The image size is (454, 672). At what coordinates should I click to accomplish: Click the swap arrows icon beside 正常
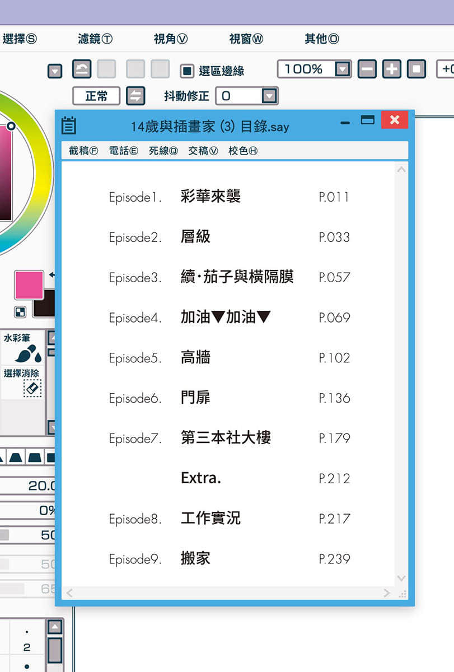(x=135, y=96)
